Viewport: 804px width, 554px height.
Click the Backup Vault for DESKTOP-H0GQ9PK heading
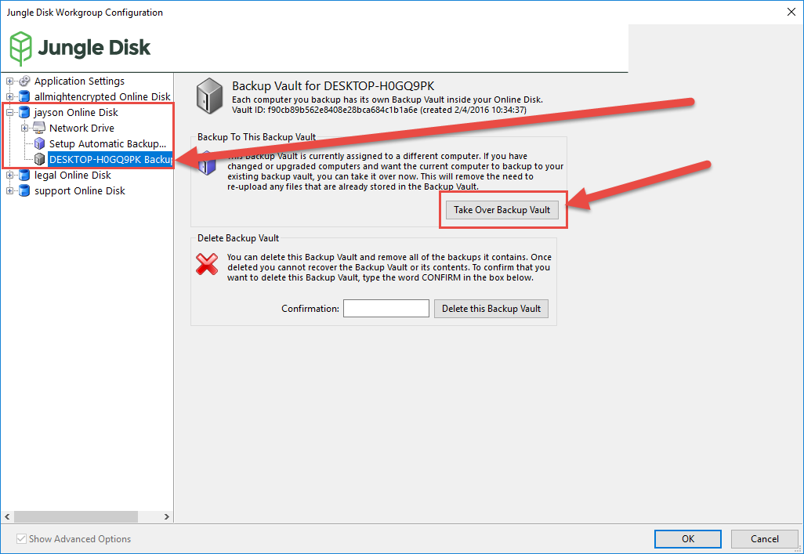[x=333, y=85]
